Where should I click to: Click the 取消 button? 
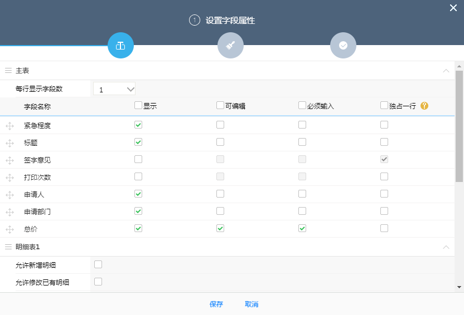coord(252,304)
